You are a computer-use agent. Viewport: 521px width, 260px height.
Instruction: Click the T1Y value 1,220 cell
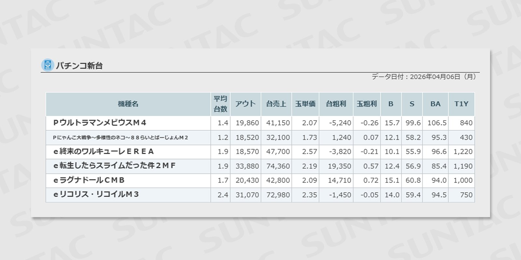pos(463,152)
